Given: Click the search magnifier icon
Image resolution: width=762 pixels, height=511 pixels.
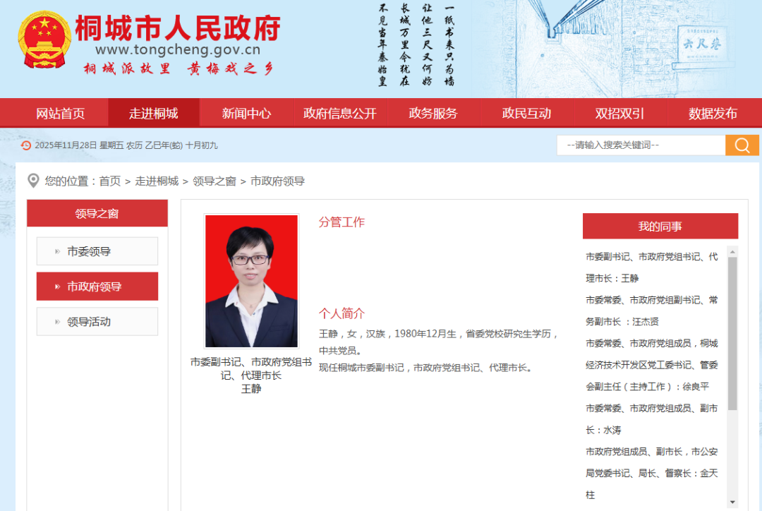Looking at the screenshot, I should pyautogui.click(x=742, y=145).
